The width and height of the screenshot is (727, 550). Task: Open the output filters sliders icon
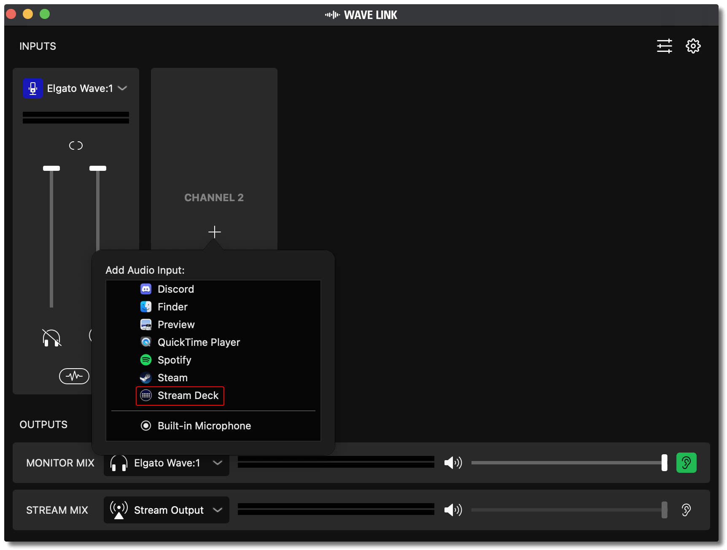(x=664, y=46)
